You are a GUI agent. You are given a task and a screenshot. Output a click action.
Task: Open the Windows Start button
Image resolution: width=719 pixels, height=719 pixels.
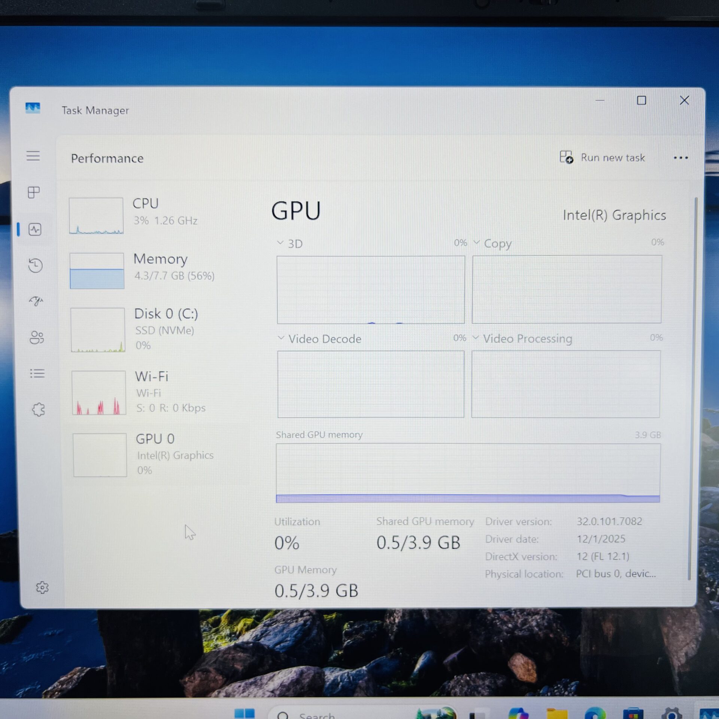(x=244, y=713)
